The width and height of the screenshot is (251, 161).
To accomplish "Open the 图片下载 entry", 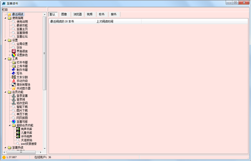I will [22, 111].
